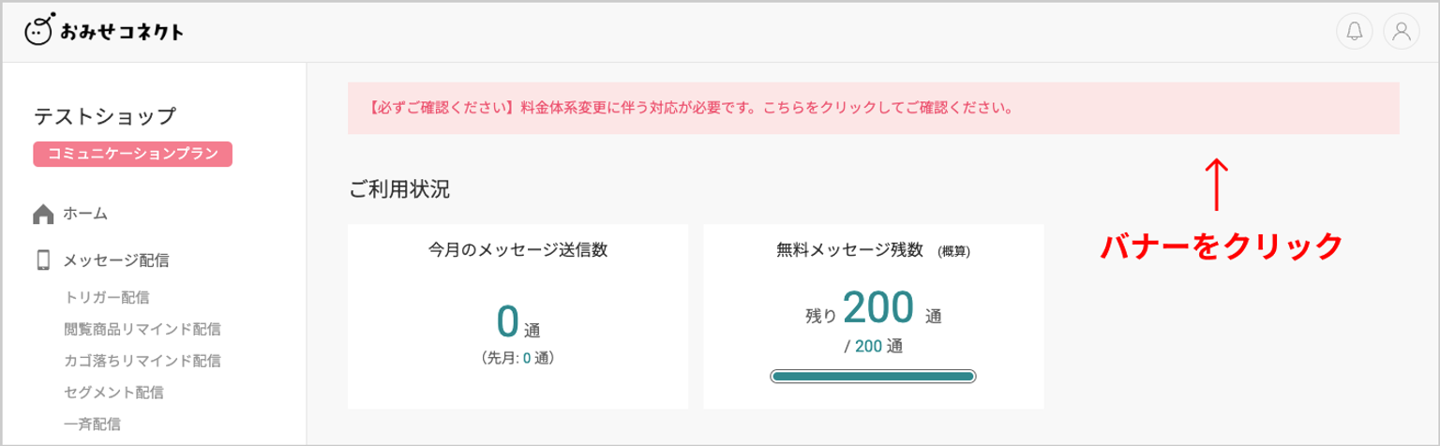
Task: Open notifications with the bell icon
Action: [x=1354, y=32]
